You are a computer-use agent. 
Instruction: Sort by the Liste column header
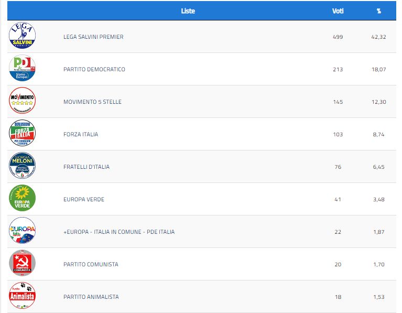tap(188, 11)
